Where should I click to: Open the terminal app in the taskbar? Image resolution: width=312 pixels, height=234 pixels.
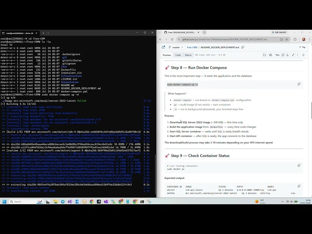coord(142,201)
